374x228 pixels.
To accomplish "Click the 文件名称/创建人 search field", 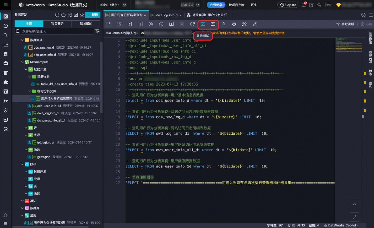I will point(54,31).
